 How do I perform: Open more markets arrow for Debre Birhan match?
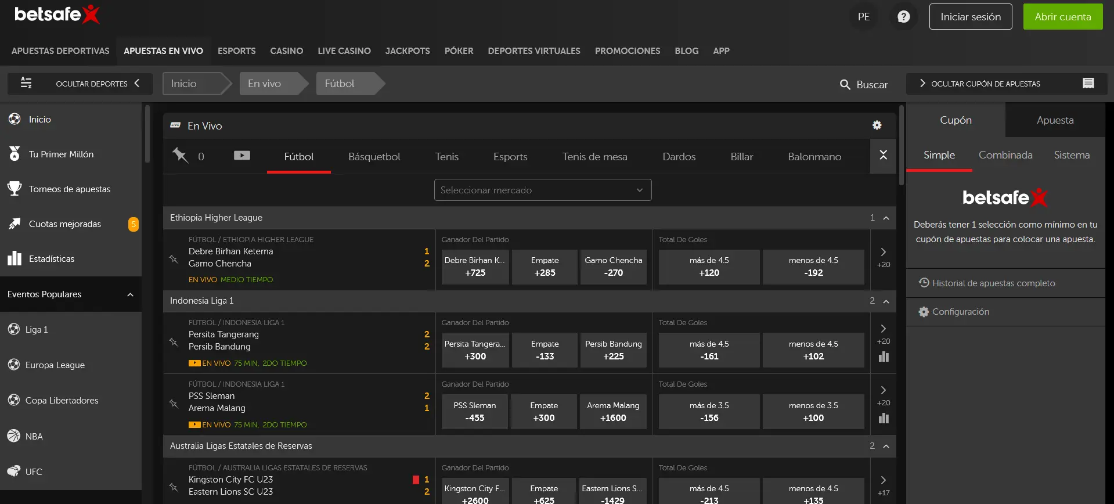[884, 252]
